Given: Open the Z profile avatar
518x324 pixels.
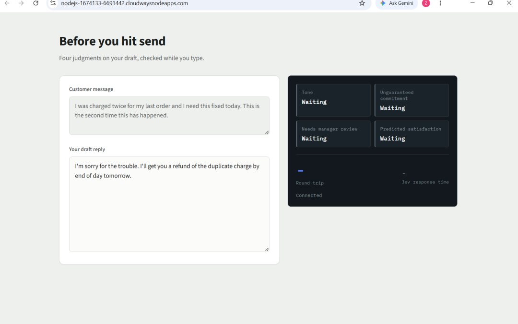Looking at the screenshot, I should [426, 3].
